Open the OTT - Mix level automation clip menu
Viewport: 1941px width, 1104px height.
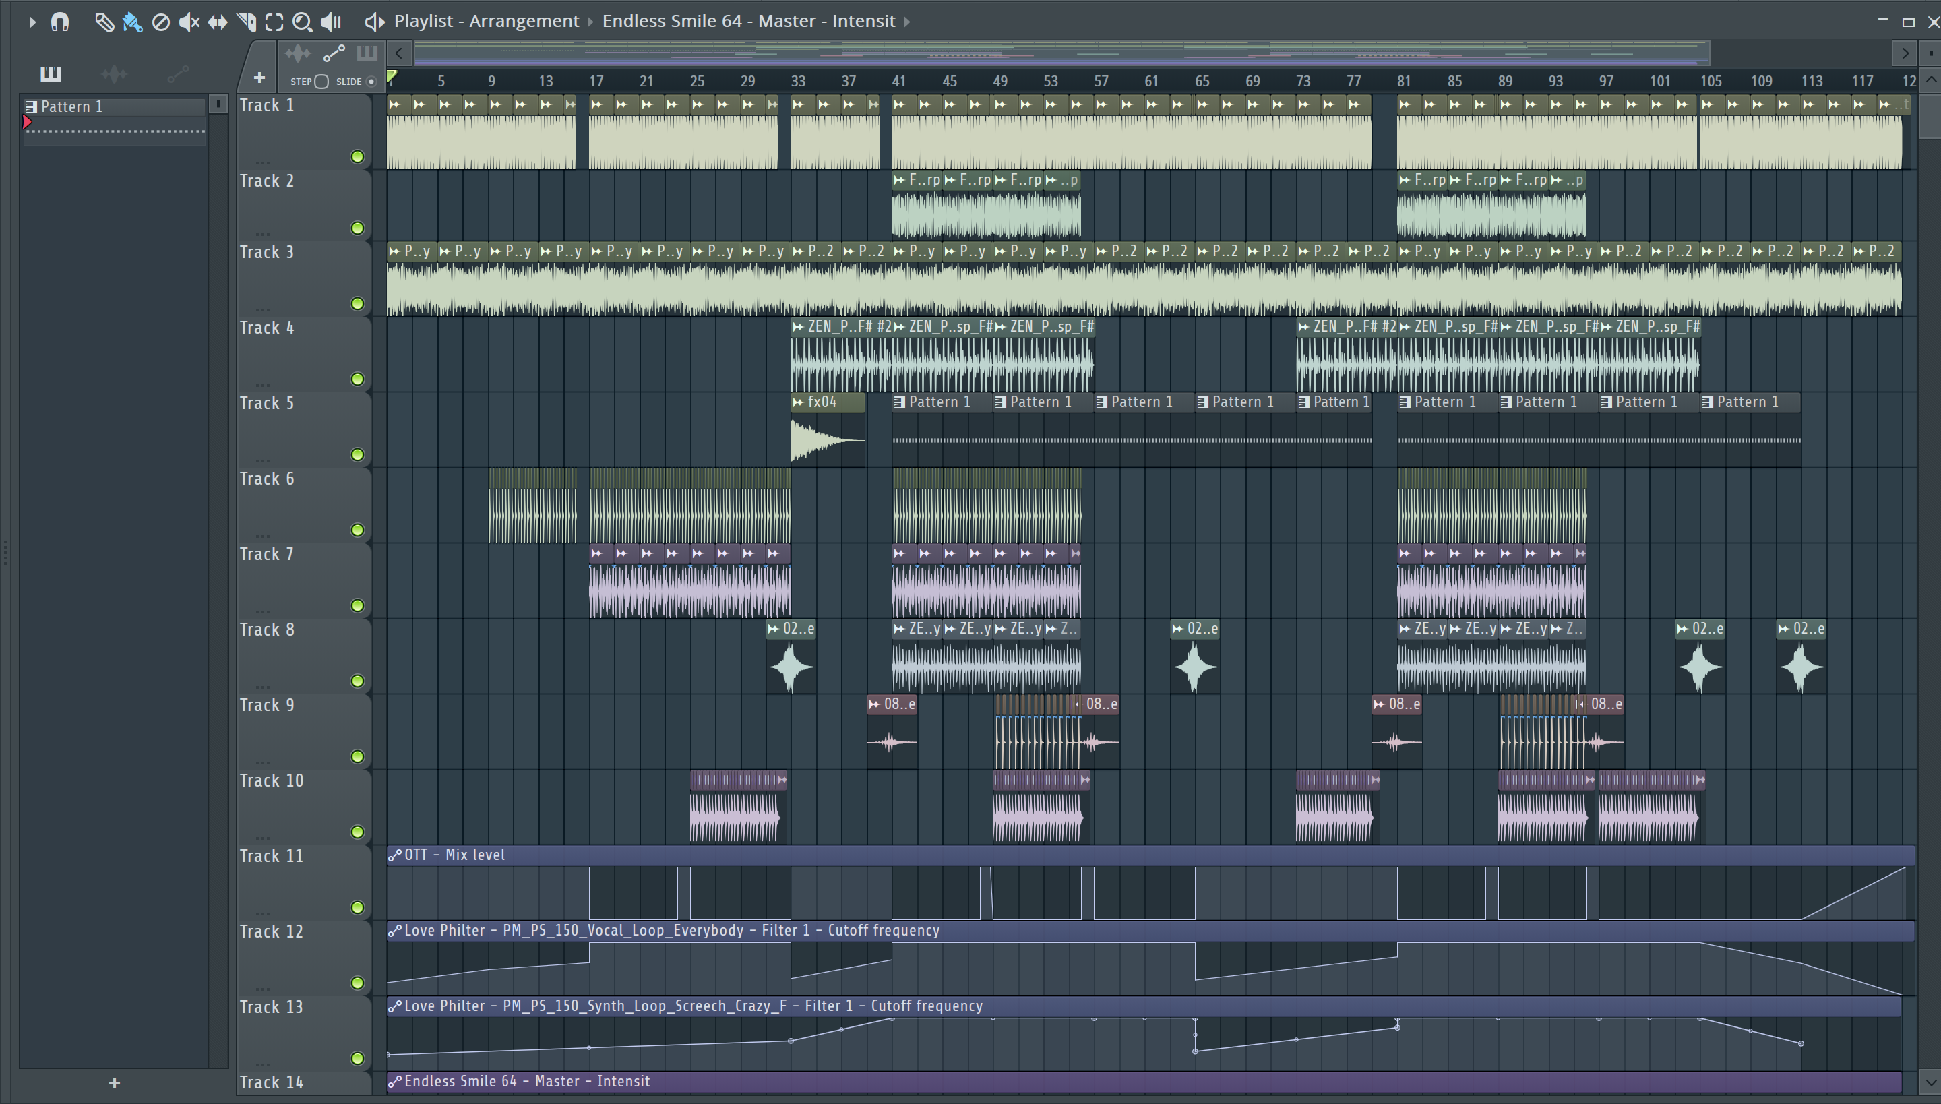(x=394, y=856)
